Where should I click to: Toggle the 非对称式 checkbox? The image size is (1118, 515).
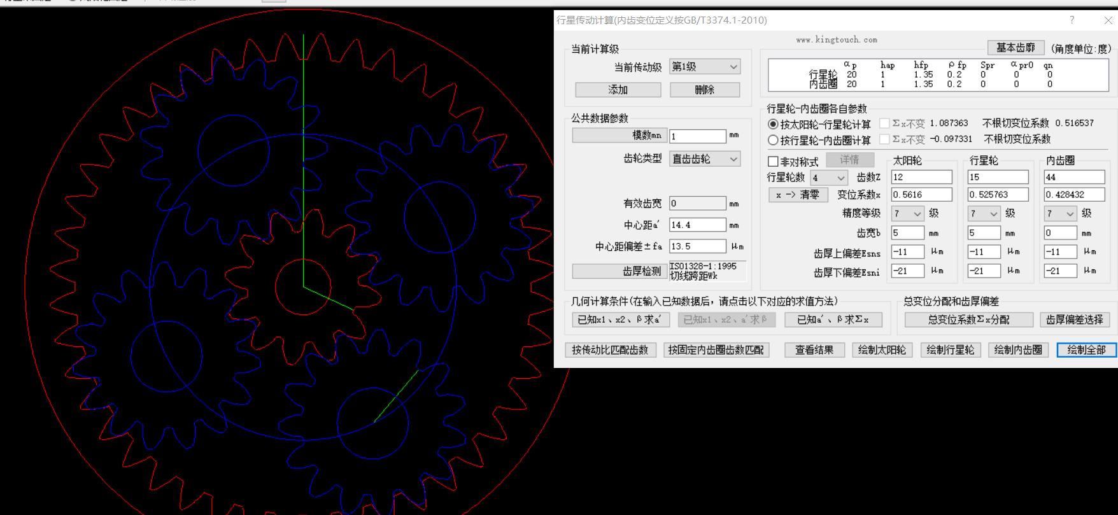click(x=773, y=162)
